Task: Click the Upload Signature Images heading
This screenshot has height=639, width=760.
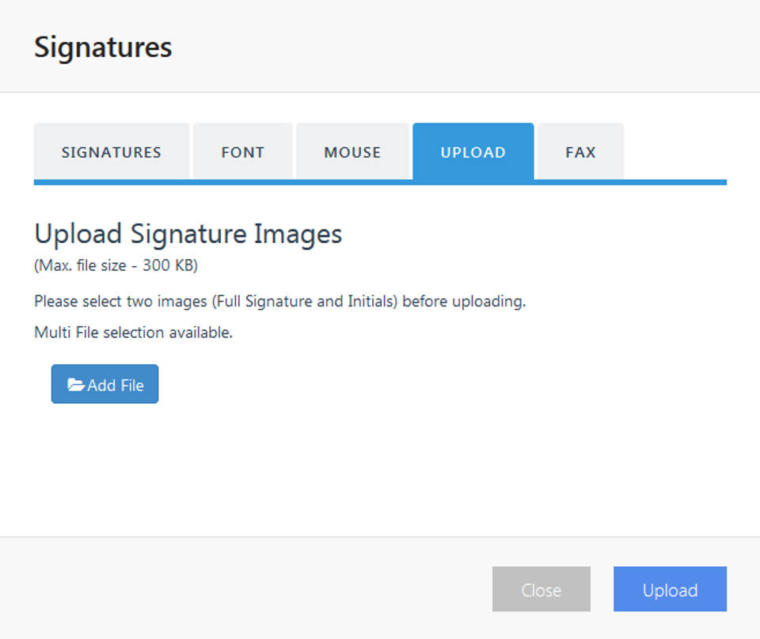Action: 188,234
